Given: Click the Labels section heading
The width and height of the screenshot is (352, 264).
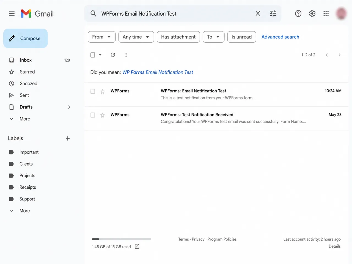Looking at the screenshot, I should 15,138.
